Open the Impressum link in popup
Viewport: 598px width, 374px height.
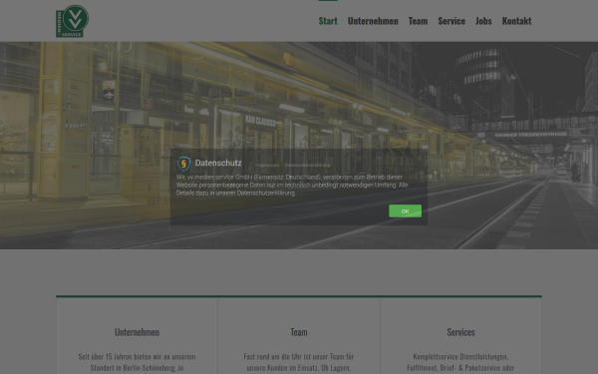pos(267,166)
